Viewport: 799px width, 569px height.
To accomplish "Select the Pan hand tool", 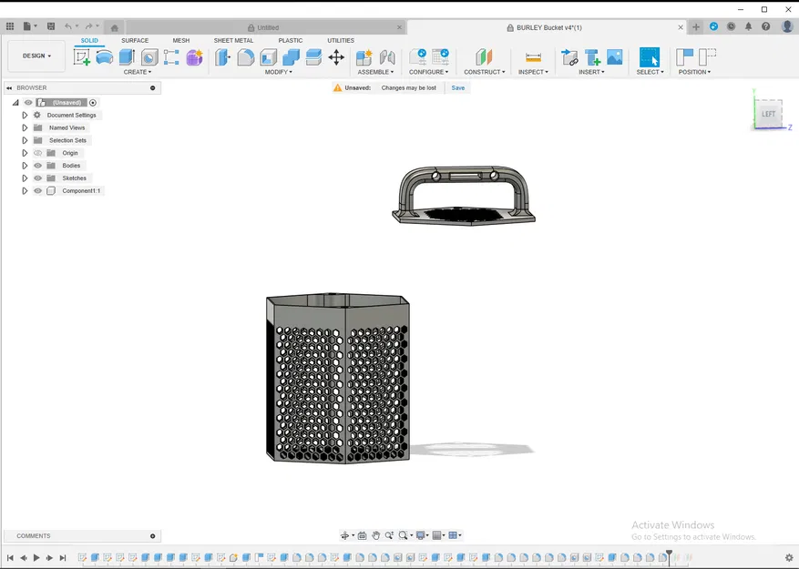I will [x=375, y=535].
